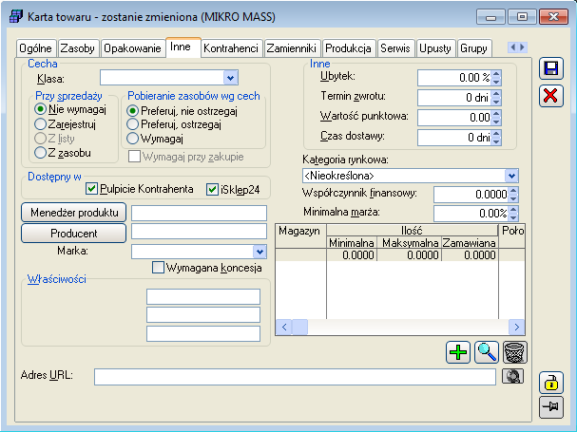This screenshot has width=577, height=432.
Task: Open the URL address with globe icon
Action: click(512, 376)
